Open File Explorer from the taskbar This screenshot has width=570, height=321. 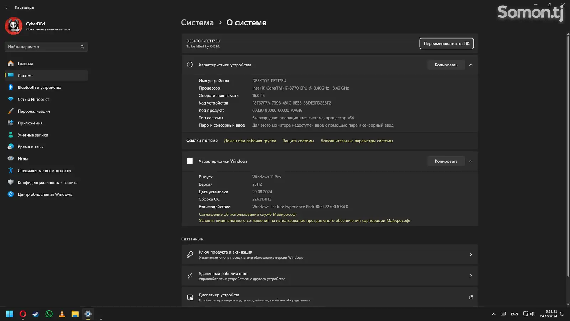[75, 314]
